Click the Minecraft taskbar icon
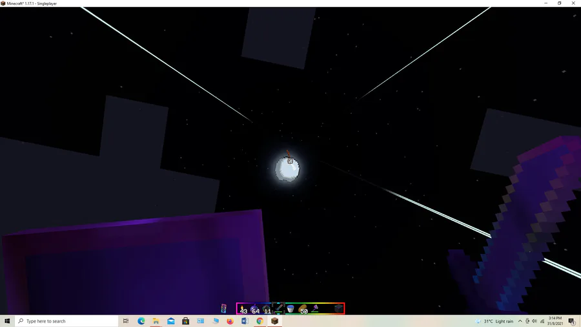The height and width of the screenshot is (327, 581). 274,321
